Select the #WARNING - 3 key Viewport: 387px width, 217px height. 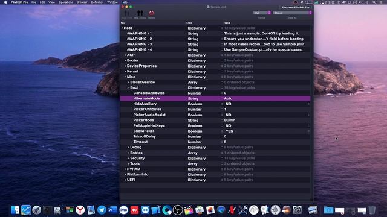coord(139,44)
